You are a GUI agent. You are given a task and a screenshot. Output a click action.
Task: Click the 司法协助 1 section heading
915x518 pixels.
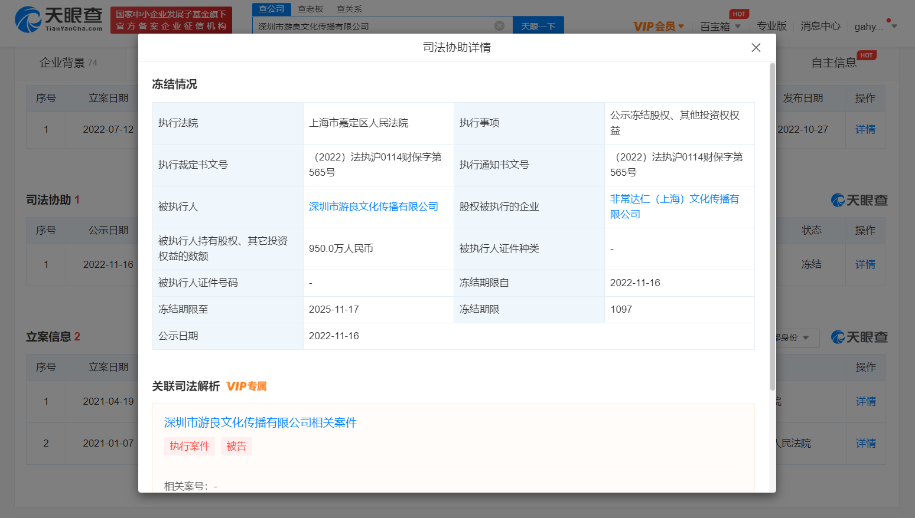click(53, 200)
